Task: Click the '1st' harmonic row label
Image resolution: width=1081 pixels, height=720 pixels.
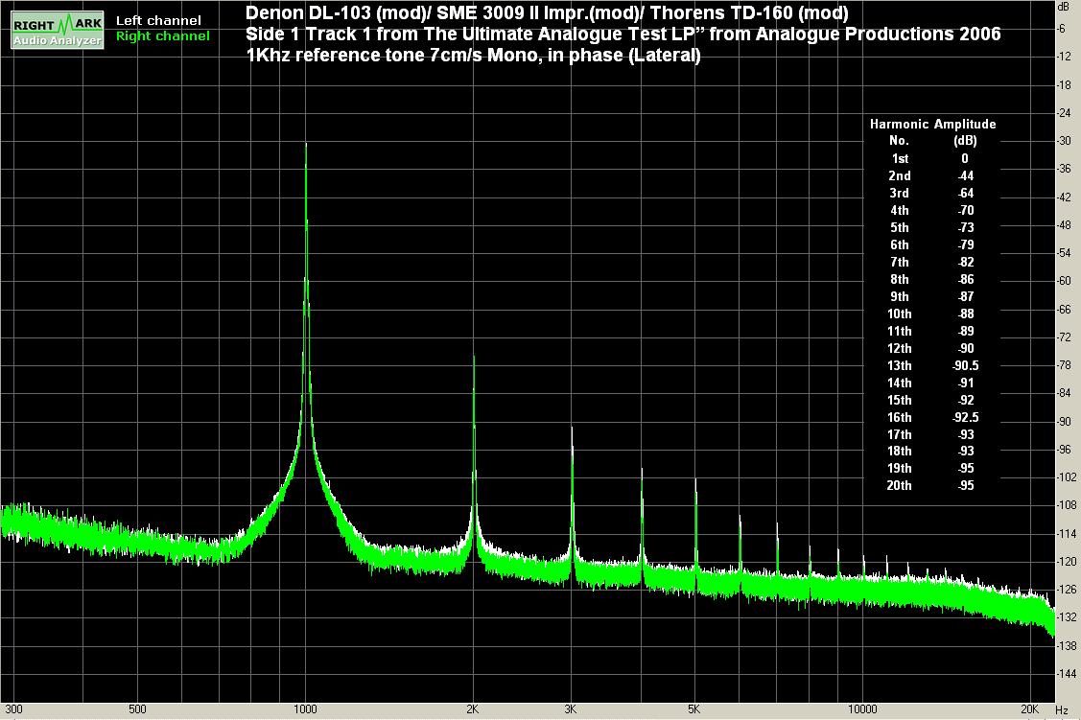Action: coord(900,158)
